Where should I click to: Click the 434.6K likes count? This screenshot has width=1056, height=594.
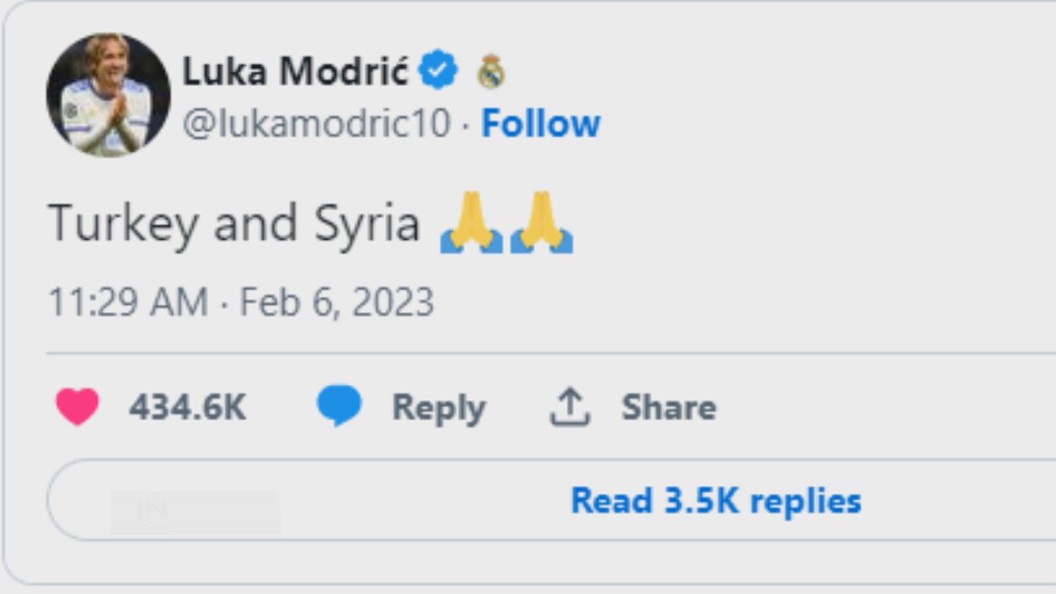point(188,407)
